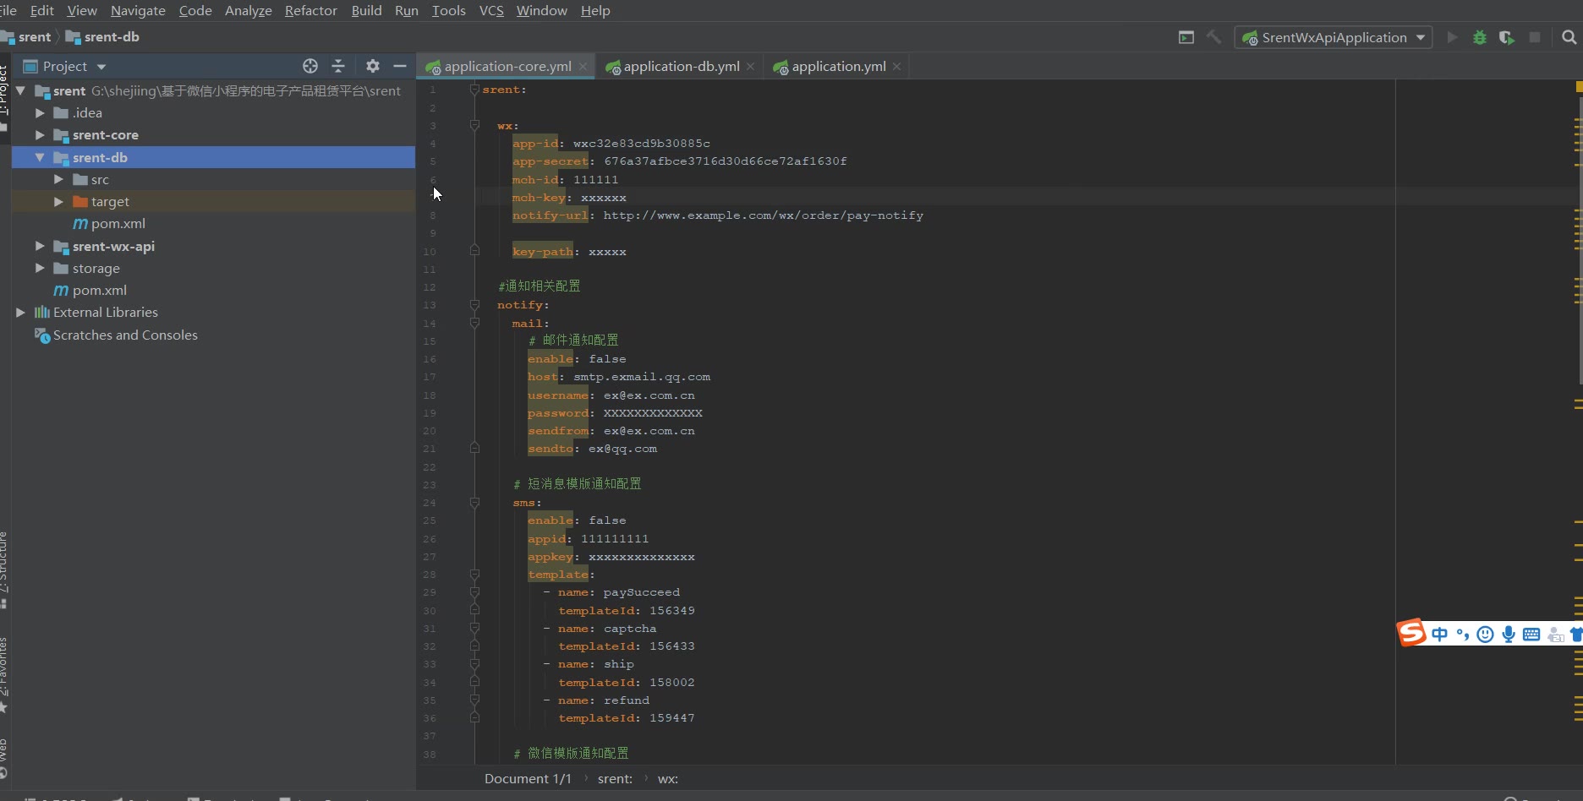Expand the srent-core module folder
Image resolution: width=1583 pixels, height=801 pixels.
pos(40,135)
